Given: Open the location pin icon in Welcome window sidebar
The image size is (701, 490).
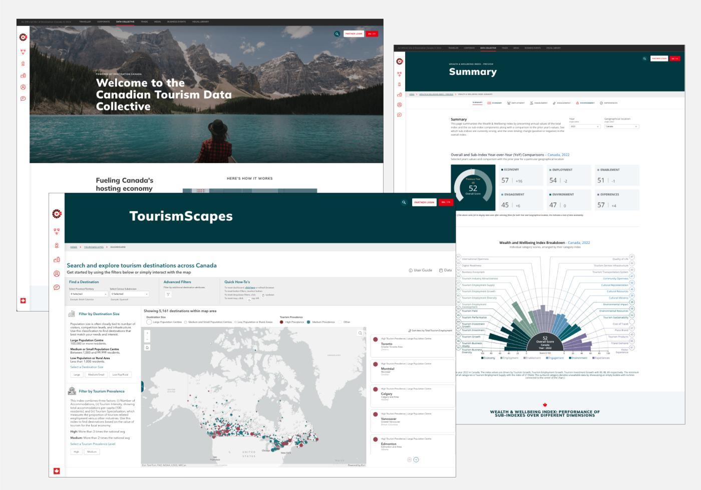Looking at the screenshot, I should click(x=23, y=64).
